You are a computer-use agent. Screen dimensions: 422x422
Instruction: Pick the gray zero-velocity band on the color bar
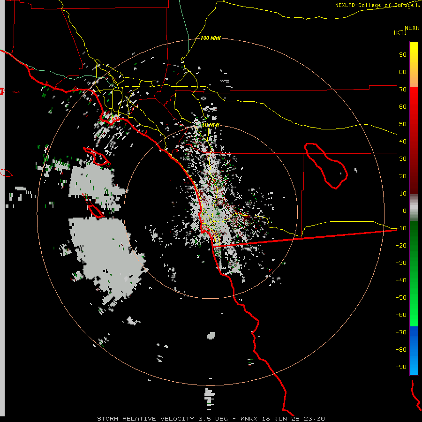pos(414,208)
